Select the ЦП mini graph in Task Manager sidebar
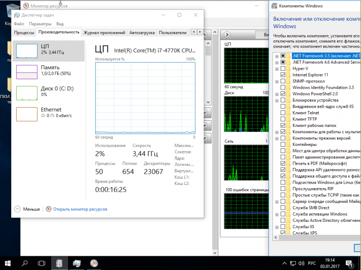 [27, 51]
